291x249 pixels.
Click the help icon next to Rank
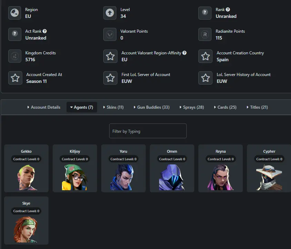point(228,10)
